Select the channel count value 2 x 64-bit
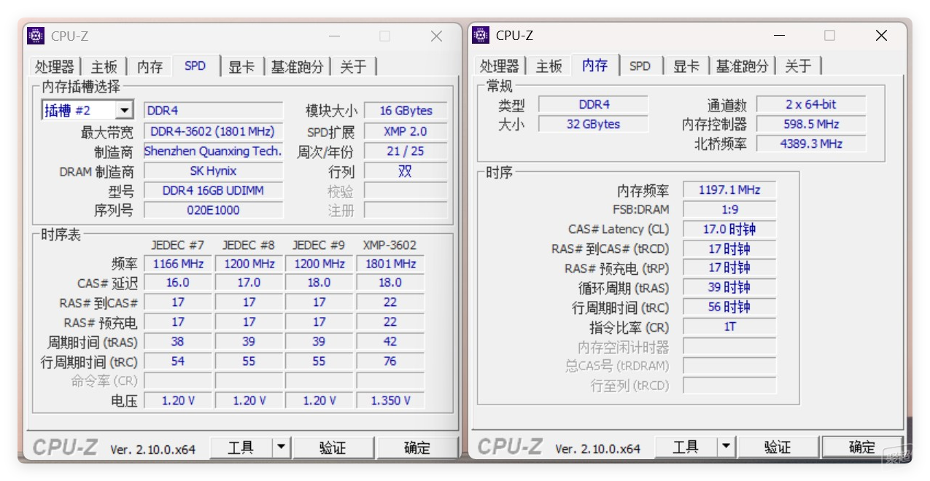This screenshot has height=481, width=930. point(811,104)
